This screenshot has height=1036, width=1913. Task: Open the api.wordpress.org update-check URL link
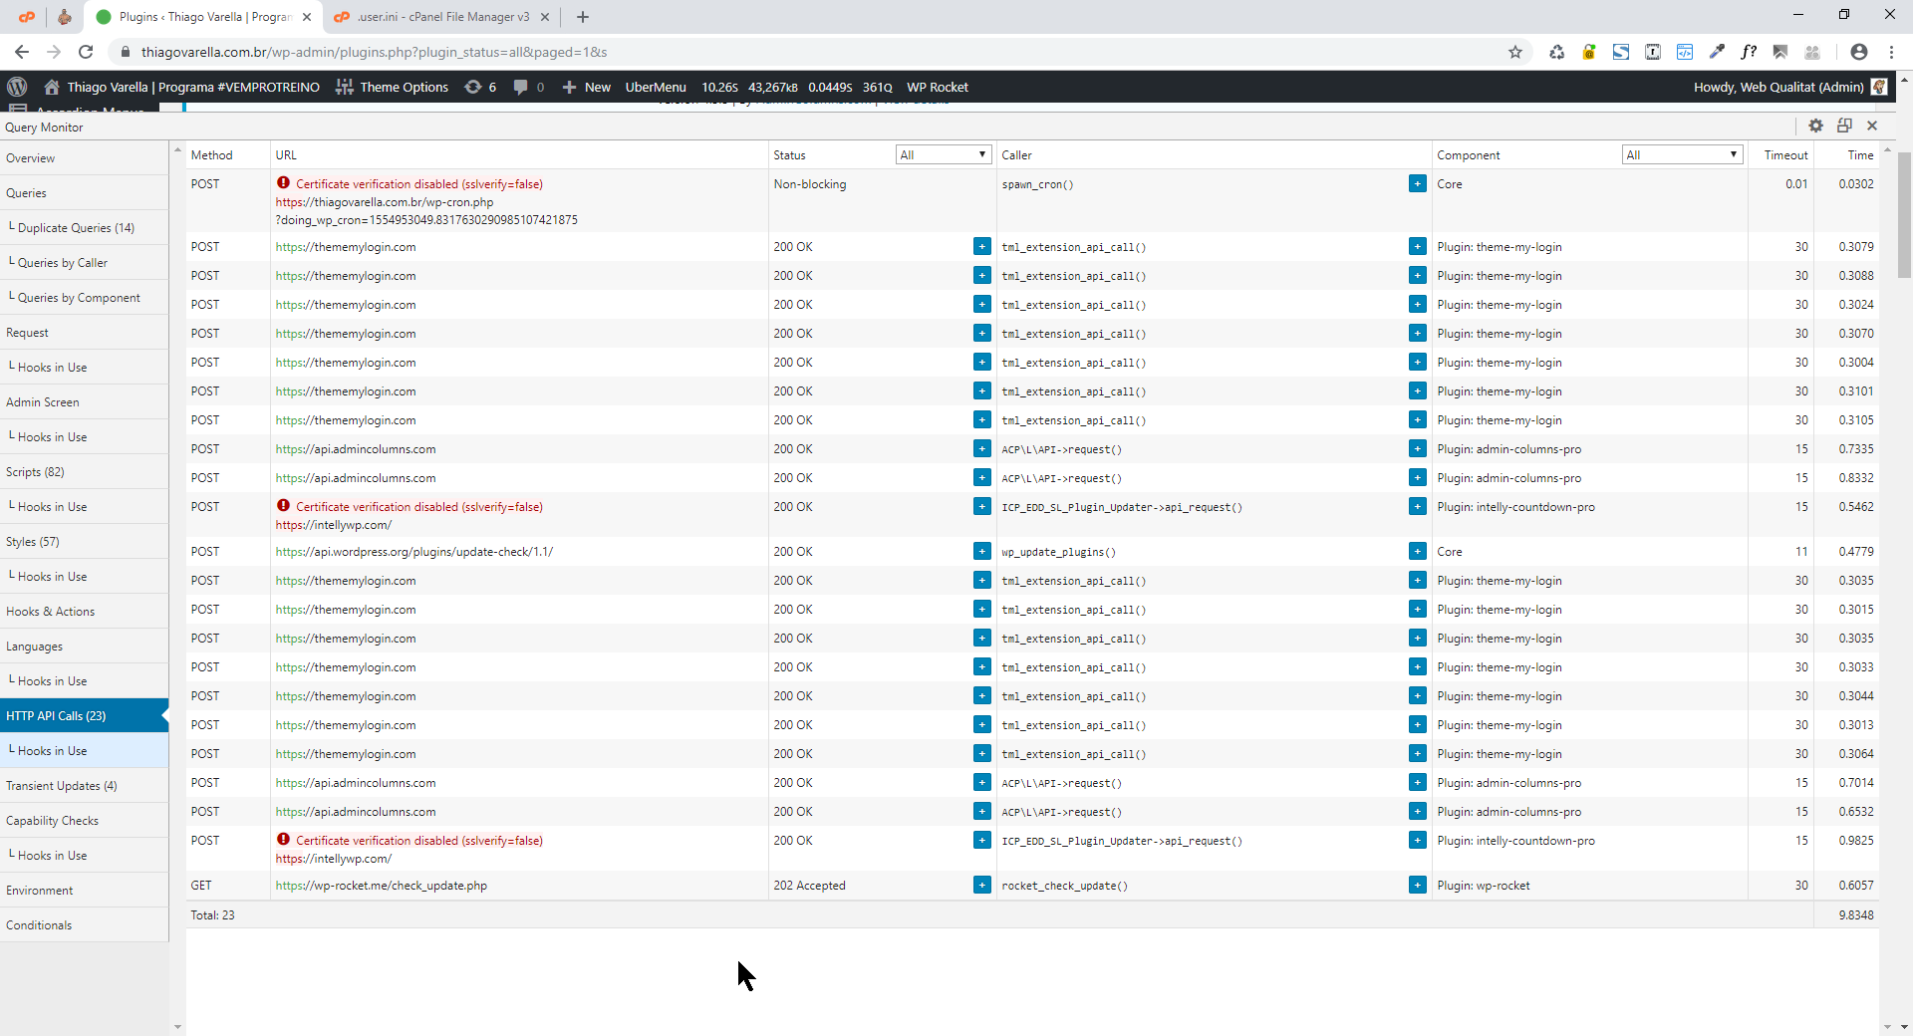point(414,552)
